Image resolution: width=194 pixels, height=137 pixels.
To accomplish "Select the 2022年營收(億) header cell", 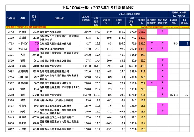I will click(x=85, y=18).
